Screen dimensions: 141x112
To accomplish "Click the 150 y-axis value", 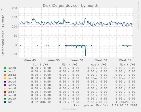I will (x=14, y=17).
